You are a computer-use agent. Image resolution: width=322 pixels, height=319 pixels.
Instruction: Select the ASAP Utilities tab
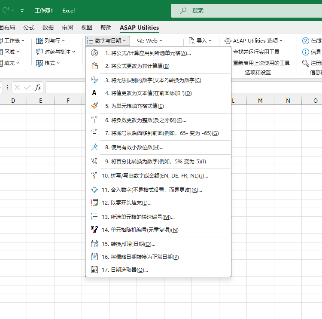(139, 28)
